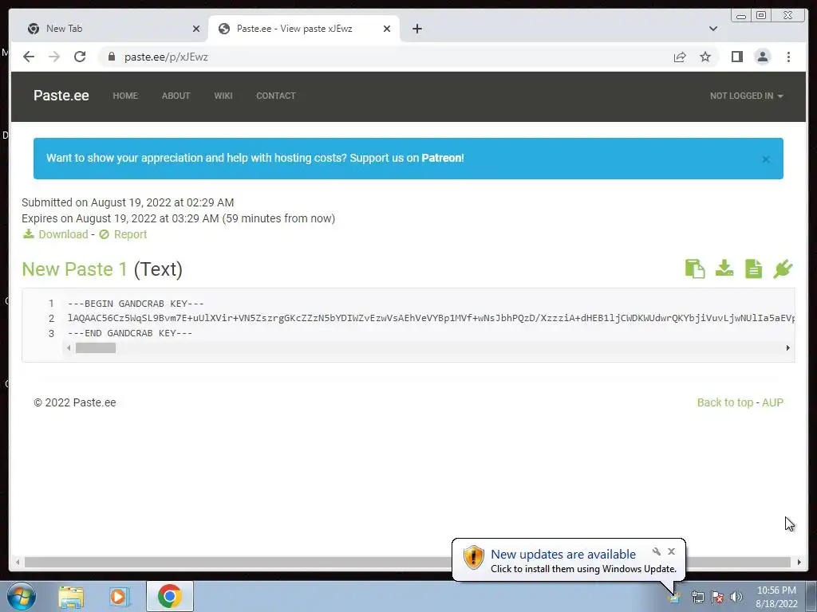Viewport: 817px width, 612px height.
Task: Select the Paste.ee View paste tab
Action: [304, 29]
